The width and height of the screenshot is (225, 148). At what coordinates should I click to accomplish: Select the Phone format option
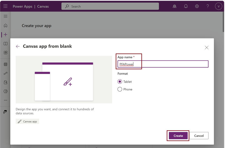[x=120, y=89]
